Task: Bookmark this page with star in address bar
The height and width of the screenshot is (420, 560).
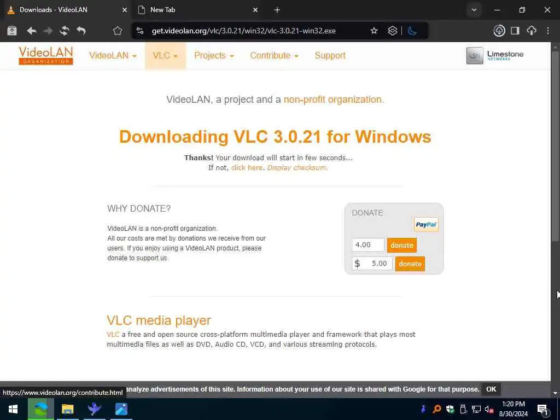Action: point(374,31)
